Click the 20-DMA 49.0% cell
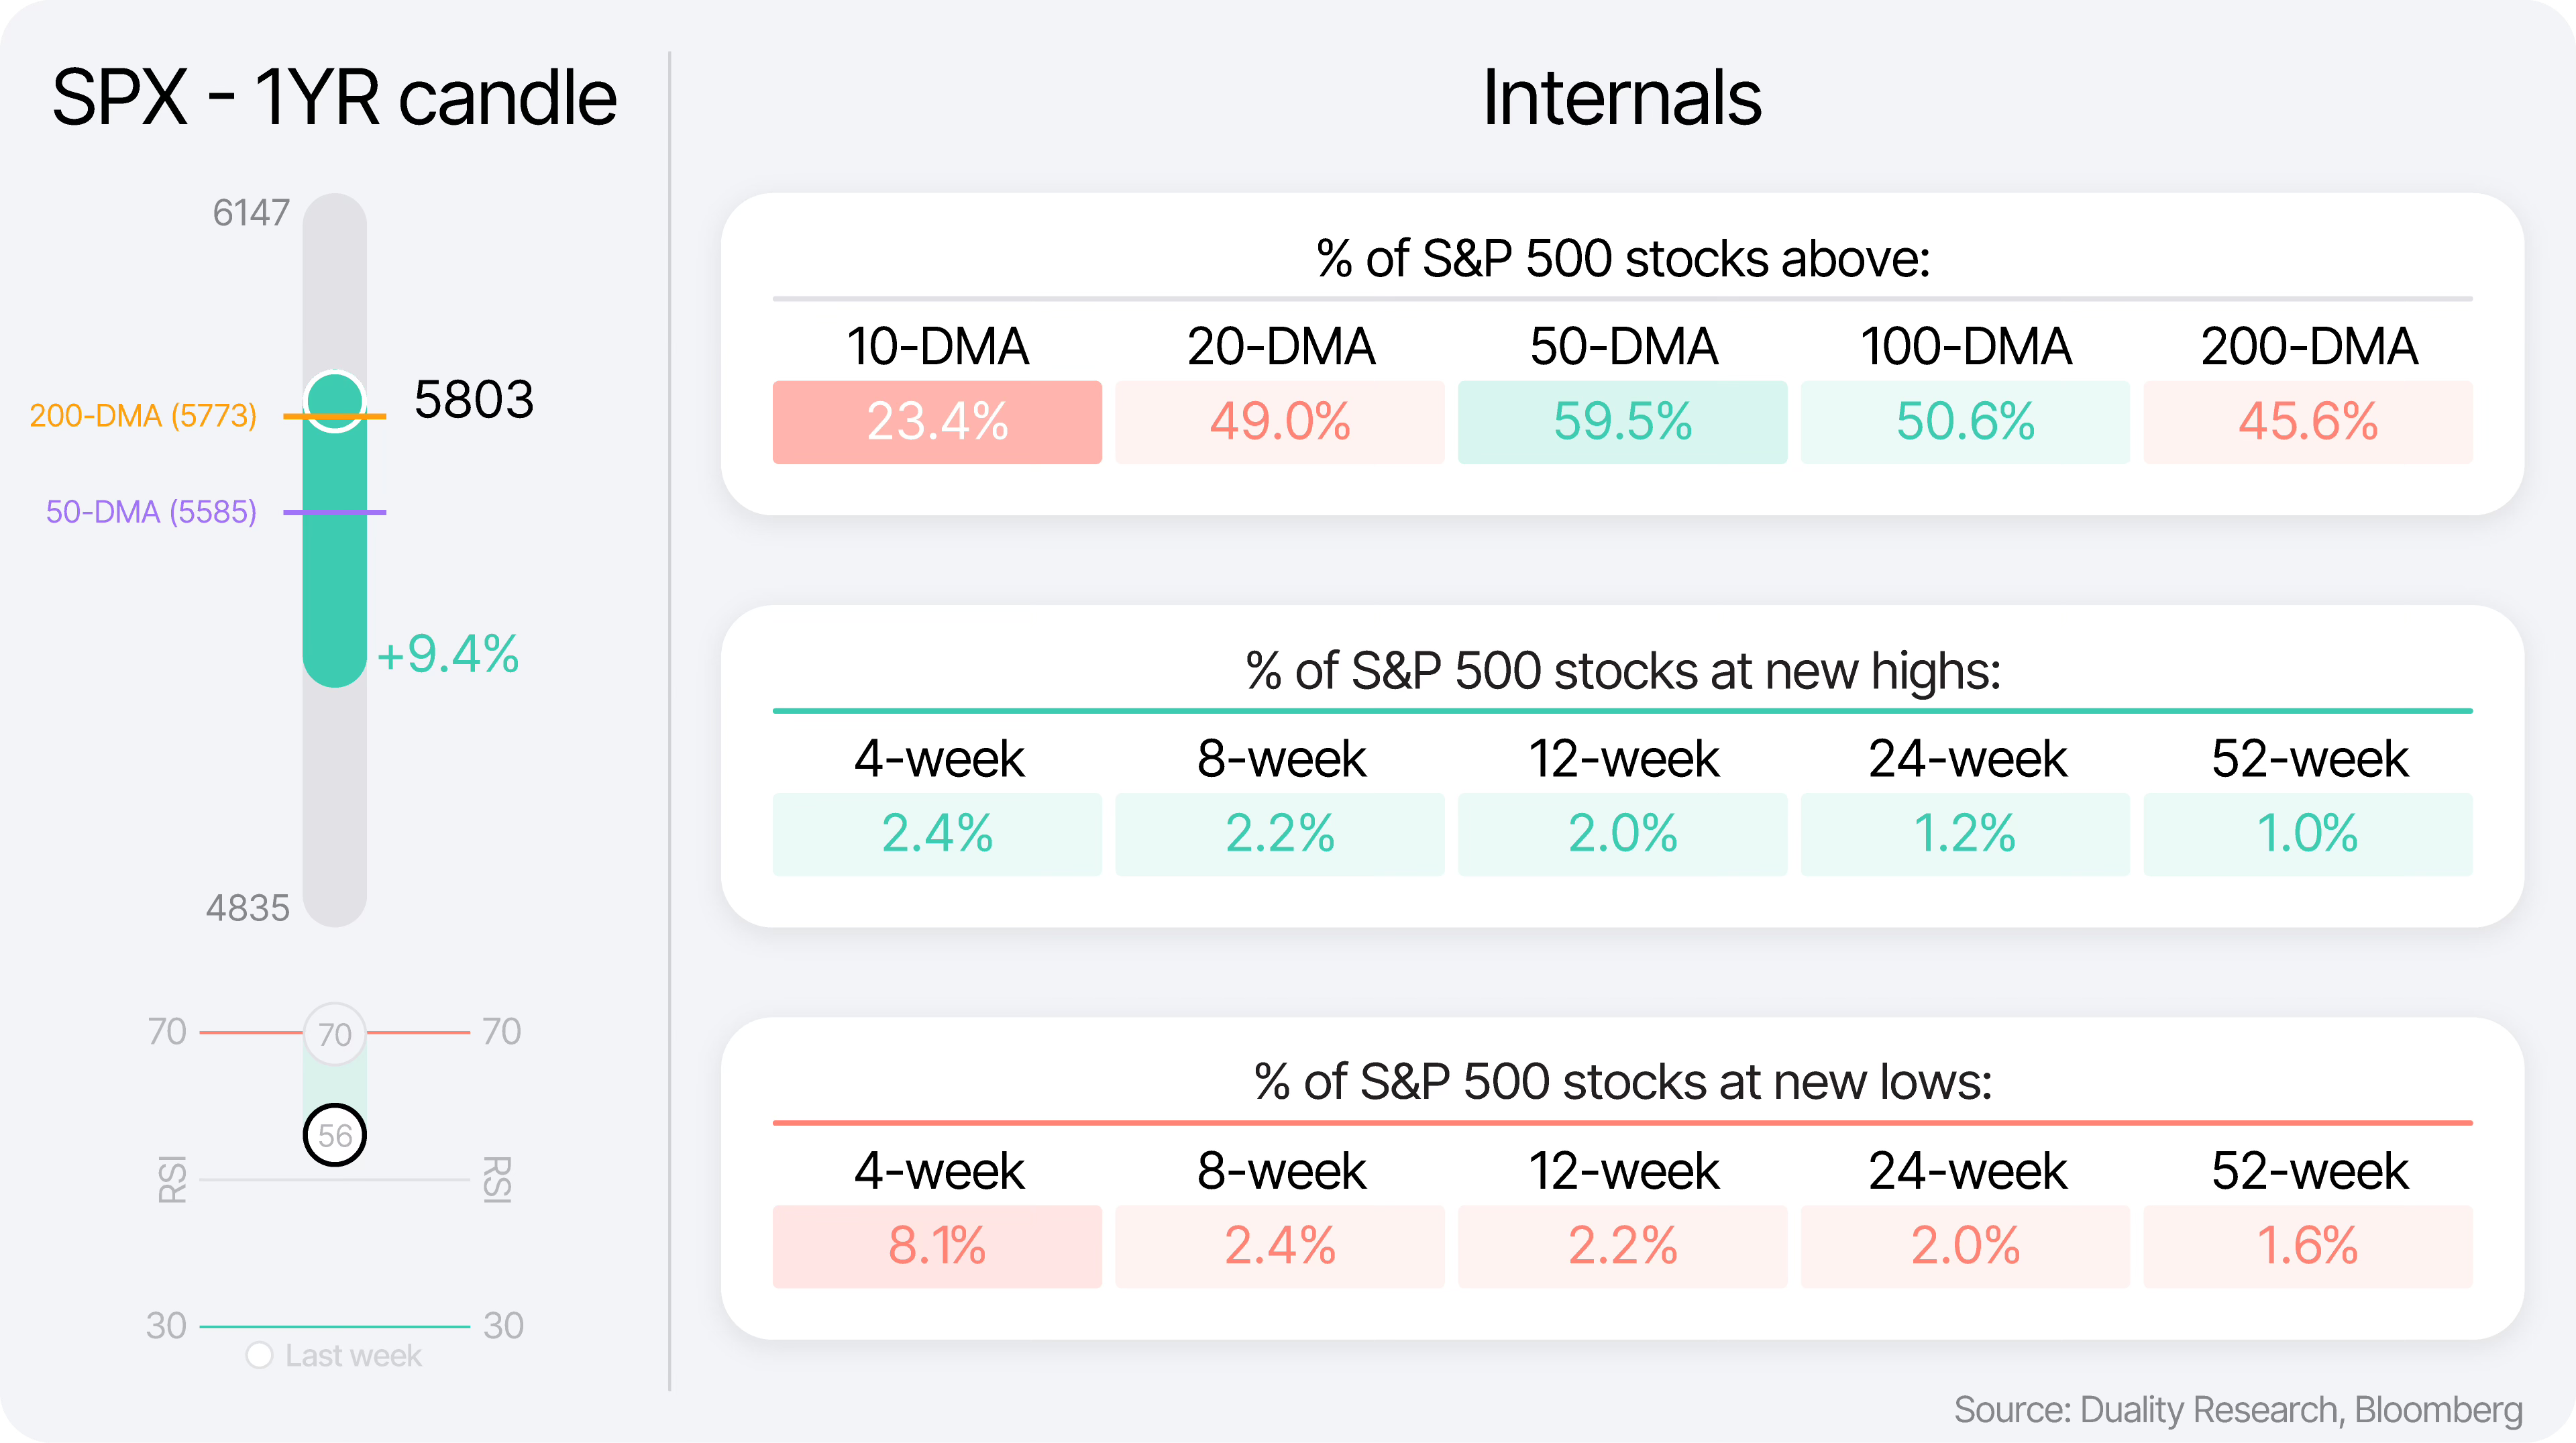The width and height of the screenshot is (2576, 1443). point(1280,422)
